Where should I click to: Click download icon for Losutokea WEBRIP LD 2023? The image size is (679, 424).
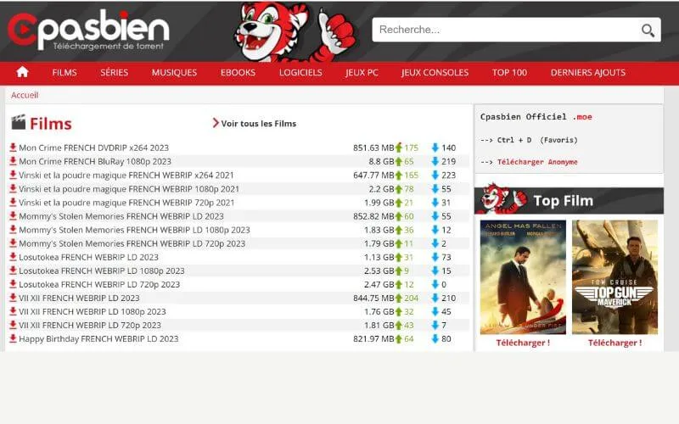coord(13,257)
